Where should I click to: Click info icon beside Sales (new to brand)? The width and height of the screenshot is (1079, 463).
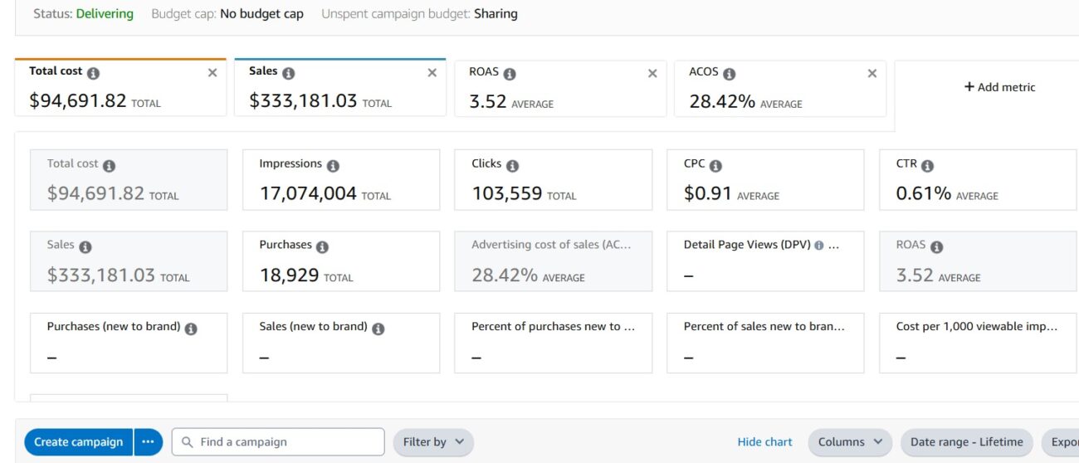[x=378, y=329]
